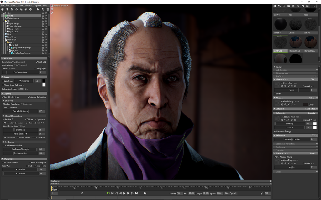Open the Resolution dropdown
The height and width of the screenshot is (200, 321).
pos(8,62)
